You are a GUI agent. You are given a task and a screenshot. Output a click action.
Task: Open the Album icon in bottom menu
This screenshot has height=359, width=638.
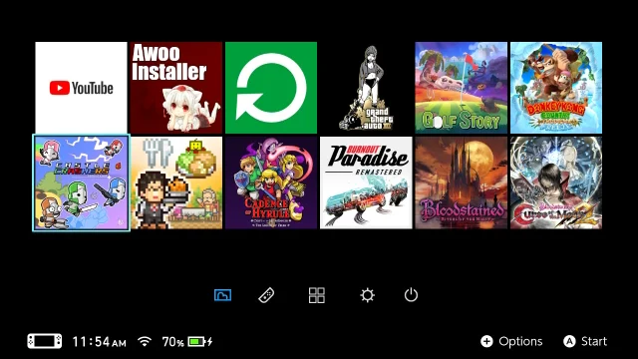222,295
